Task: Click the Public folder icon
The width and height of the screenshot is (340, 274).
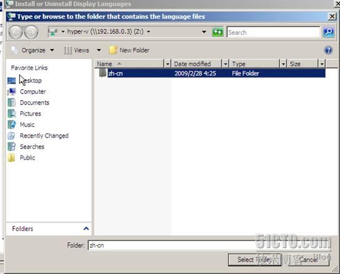Action: point(12,158)
